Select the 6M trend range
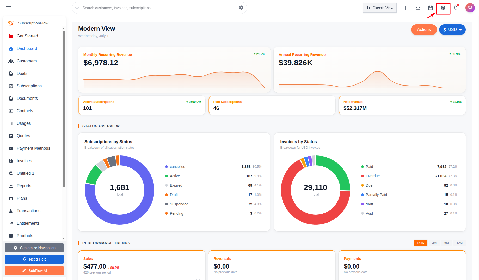479x280 pixels. coord(446,243)
